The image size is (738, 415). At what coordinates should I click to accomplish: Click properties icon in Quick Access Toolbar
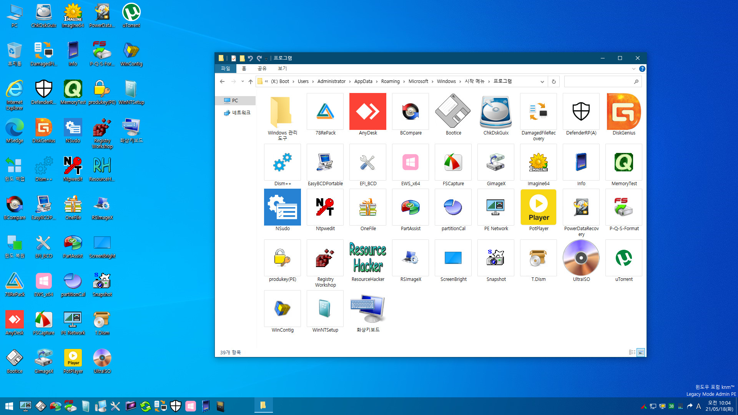(233, 58)
